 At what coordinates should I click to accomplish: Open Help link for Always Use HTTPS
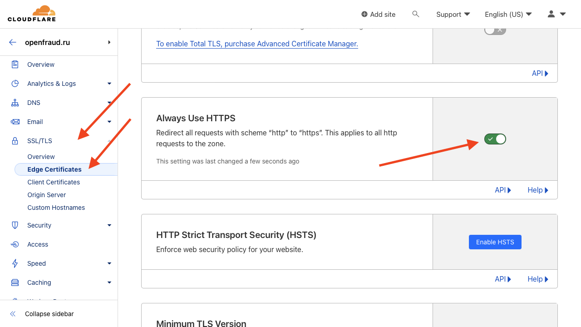coord(538,190)
